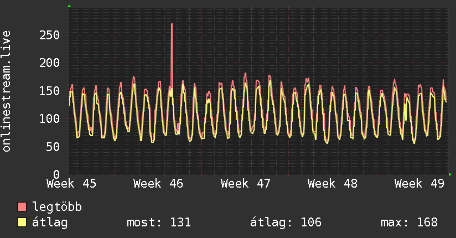The width and height of the screenshot is (456, 238).
Task: Click the red legtöbb legend swatch
Action: (22, 206)
